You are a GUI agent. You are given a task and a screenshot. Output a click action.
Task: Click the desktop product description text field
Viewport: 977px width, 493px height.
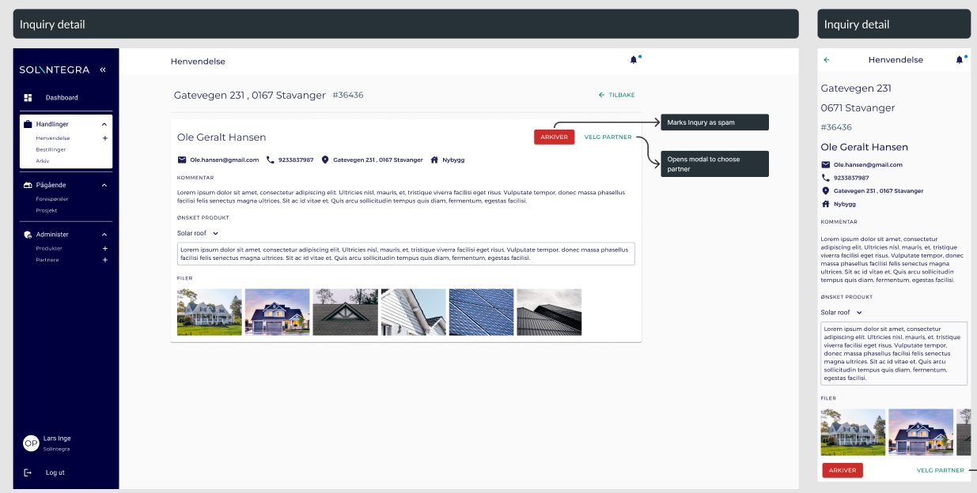tap(406, 254)
